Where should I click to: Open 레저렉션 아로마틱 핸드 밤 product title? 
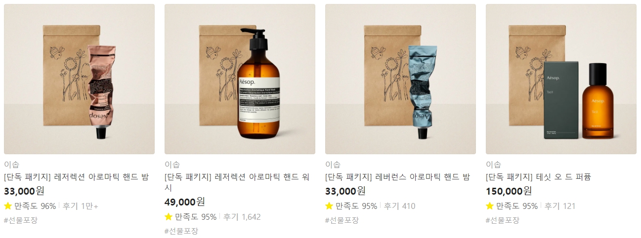click(77, 177)
